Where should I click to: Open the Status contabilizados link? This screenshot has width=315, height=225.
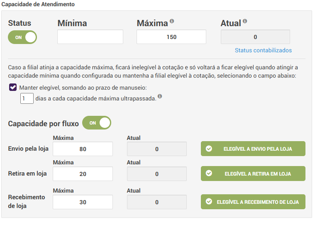click(263, 50)
